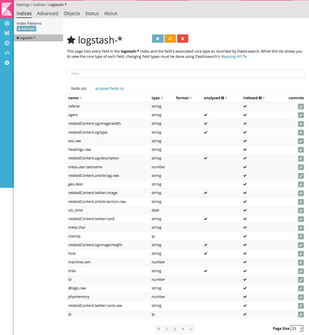Edit the phpmemory field
The height and width of the screenshot is (335, 309).
tap(301, 297)
